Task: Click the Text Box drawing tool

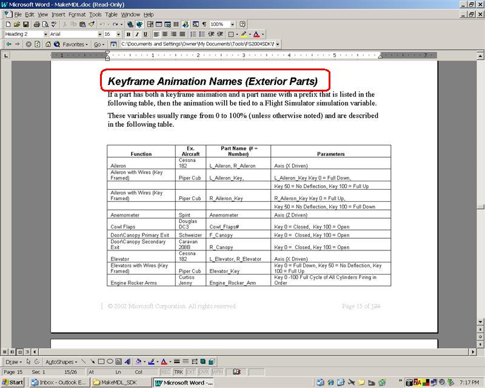Action: pos(118,361)
